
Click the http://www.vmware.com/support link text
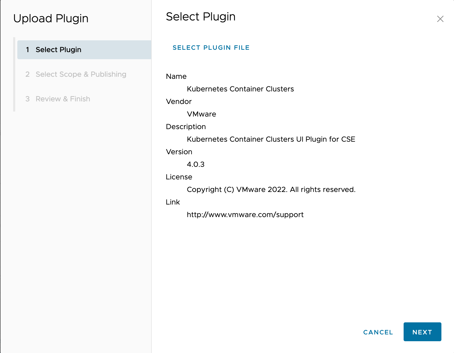coord(245,215)
